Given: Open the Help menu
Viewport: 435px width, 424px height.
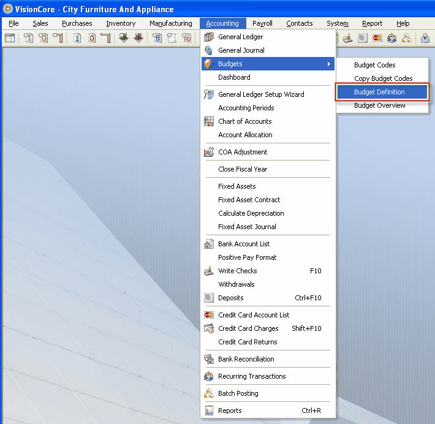Looking at the screenshot, I should [x=403, y=23].
